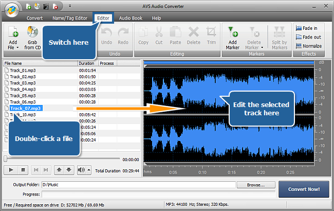Open the volume level popup arrow
This screenshot has height=211, width=334.
click(x=89, y=170)
